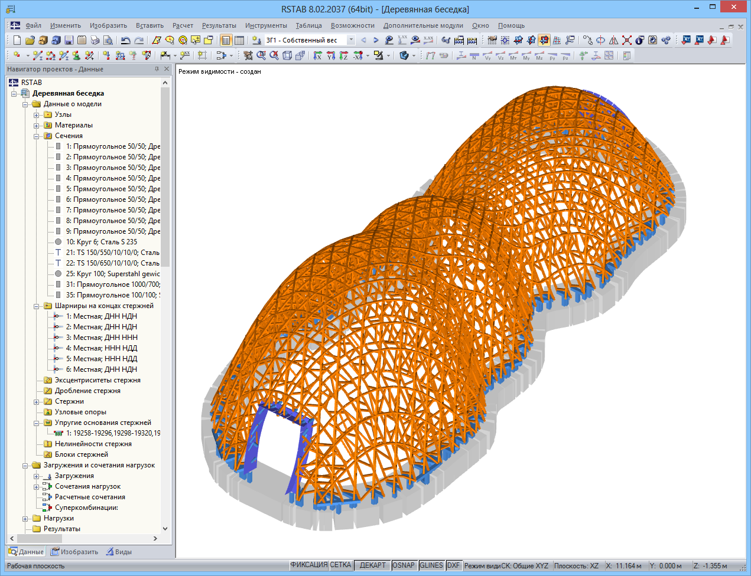Image resolution: width=751 pixels, height=576 pixels.
Task: Save the model using the floppy disk icon
Action: point(69,40)
